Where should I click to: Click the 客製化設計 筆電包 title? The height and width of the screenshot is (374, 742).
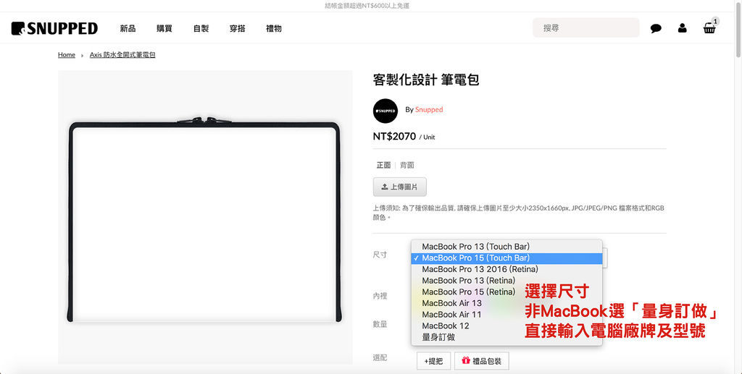pos(426,80)
